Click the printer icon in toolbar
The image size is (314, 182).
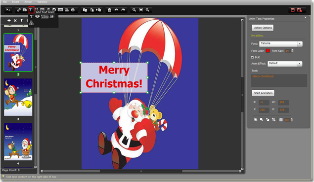73,10
